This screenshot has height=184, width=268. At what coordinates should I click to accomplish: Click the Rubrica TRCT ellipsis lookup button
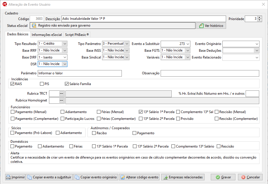tap(61, 94)
